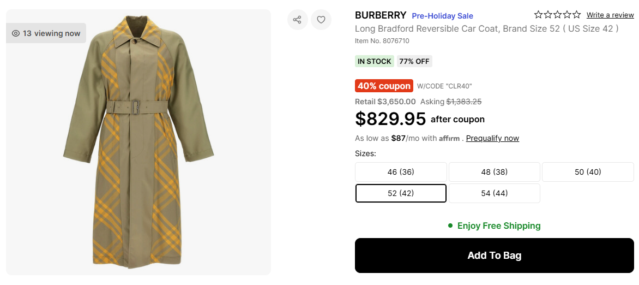639x285 pixels.
Task: Click the coat product image
Action: 138,142
